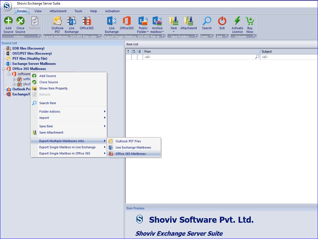
Task: Open Export Single Mailbox in Office 365
Action: pos(69,153)
